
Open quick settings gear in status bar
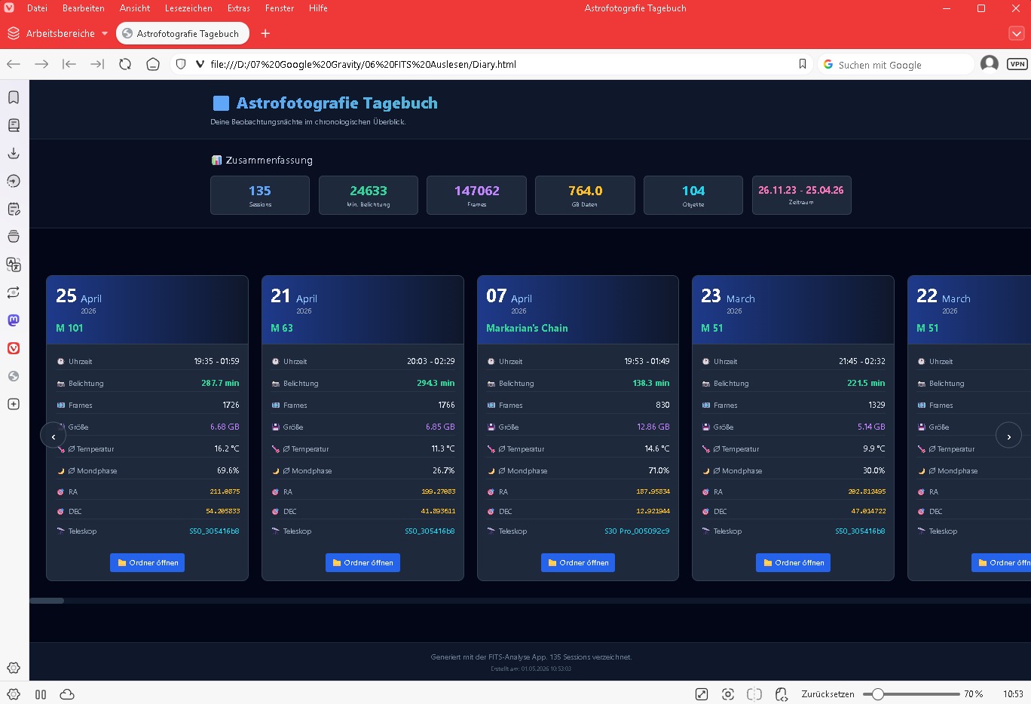click(x=14, y=694)
